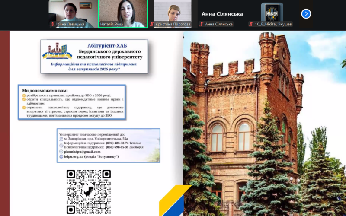Screen dimensions: 346x216
Task: Click muted mic icon beside Ірина Левицька
Action: tap(52, 24)
